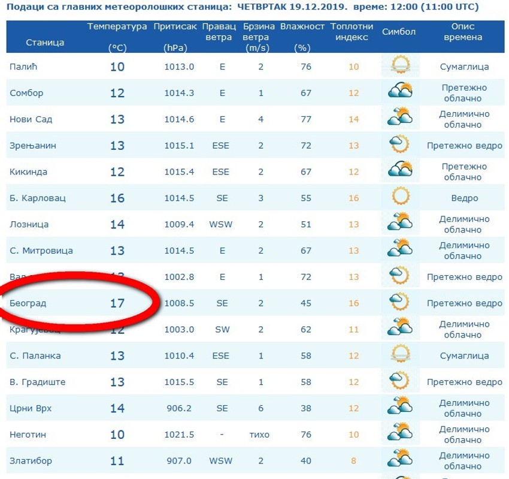This screenshot has width=509, height=479.
Task: Select the weather symbol for Београд
Action: [x=399, y=303]
